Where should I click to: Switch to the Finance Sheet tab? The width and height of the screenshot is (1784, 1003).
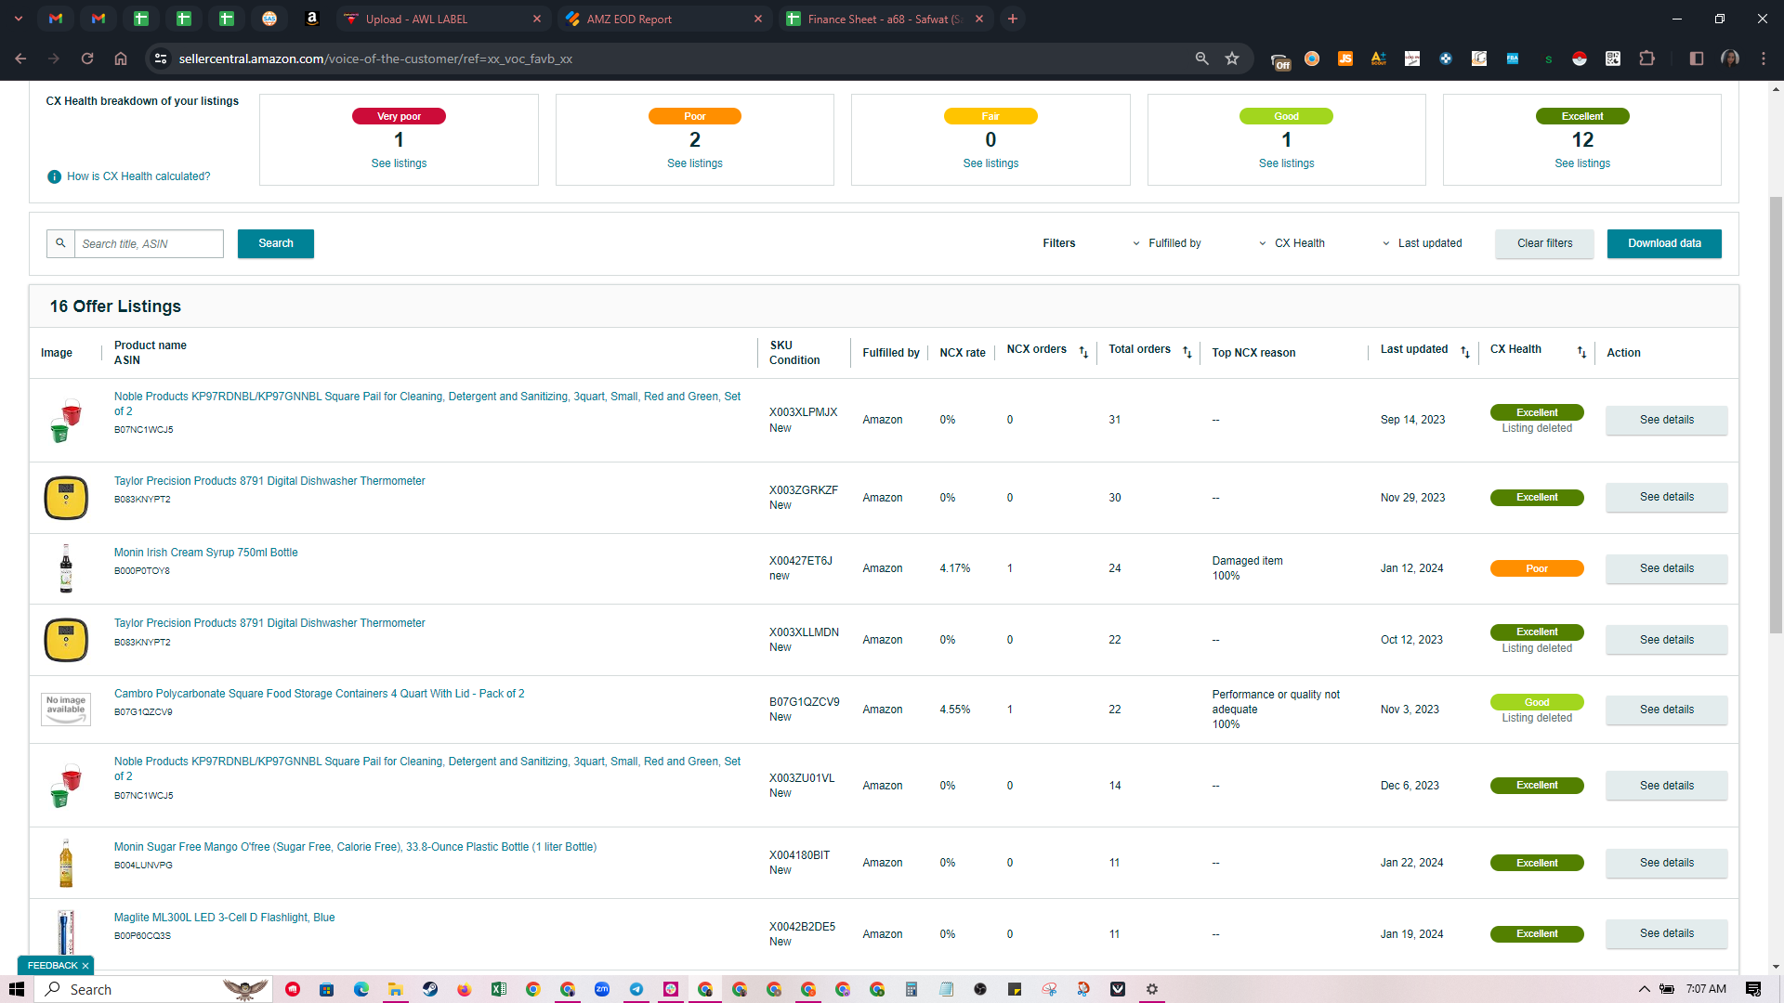(886, 19)
